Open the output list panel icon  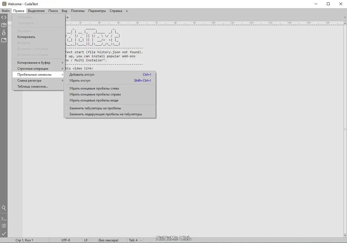[4, 226]
